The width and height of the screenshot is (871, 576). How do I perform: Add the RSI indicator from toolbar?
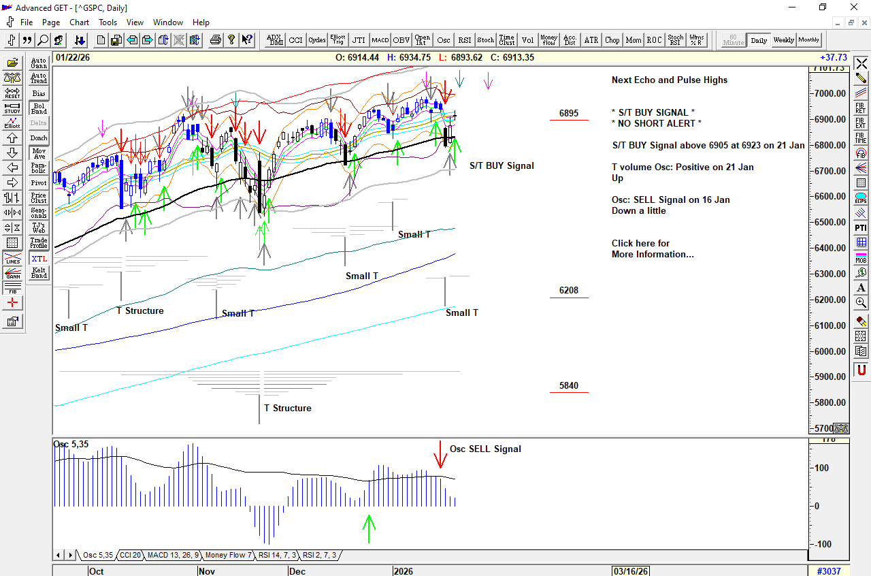coord(464,40)
